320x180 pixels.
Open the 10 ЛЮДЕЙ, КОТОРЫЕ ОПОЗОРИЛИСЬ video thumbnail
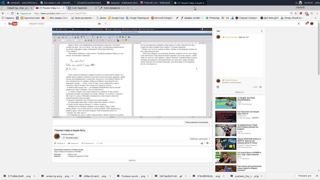coord(225,103)
